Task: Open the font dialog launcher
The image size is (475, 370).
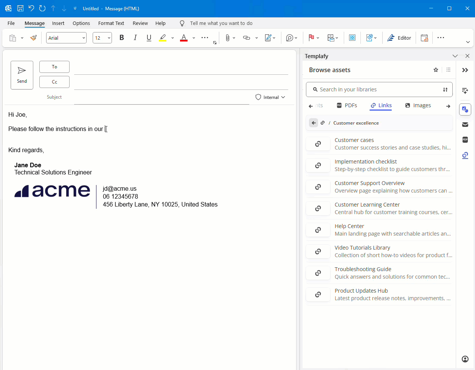Action: [215, 43]
